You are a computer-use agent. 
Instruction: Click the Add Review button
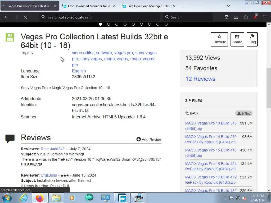pyautogui.click(x=149, y=139)
